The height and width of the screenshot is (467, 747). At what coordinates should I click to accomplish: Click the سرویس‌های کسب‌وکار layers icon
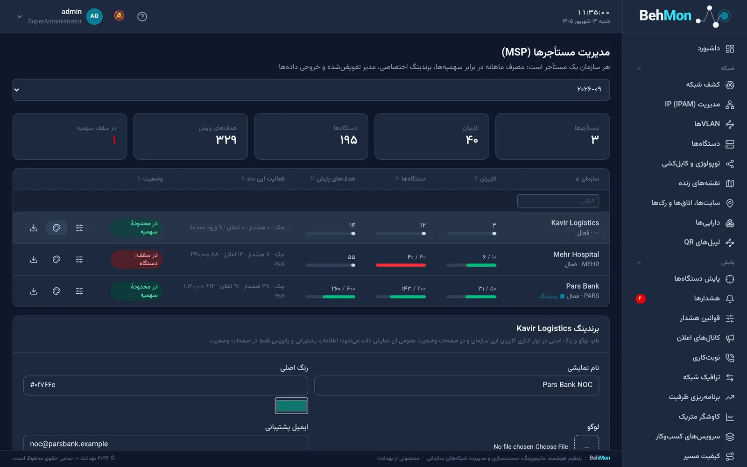[730, 437]
